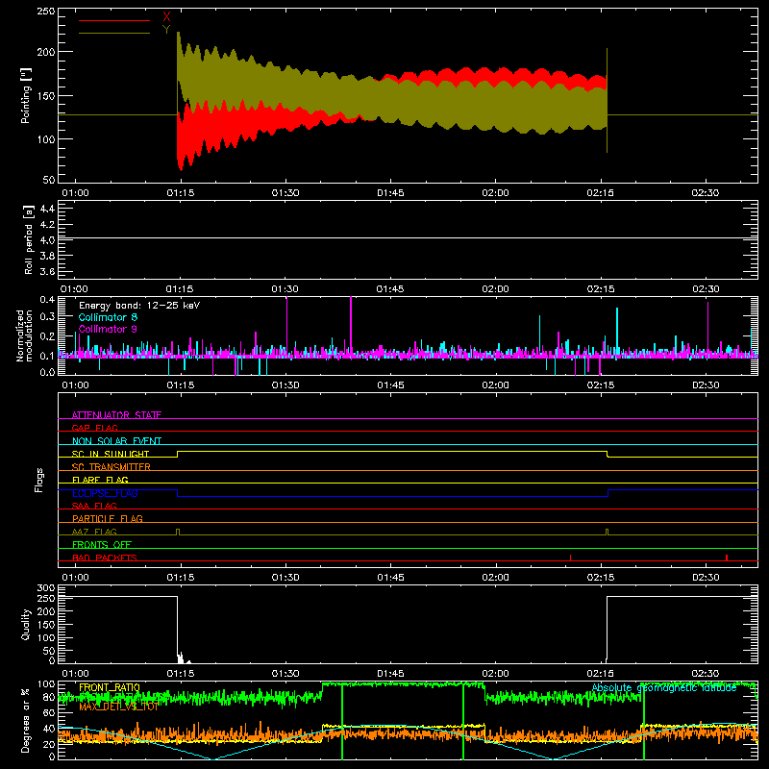Click the PARTICLE_FLAG label
The width and height of the screenshot is (769, 769).
click(108, 518)
